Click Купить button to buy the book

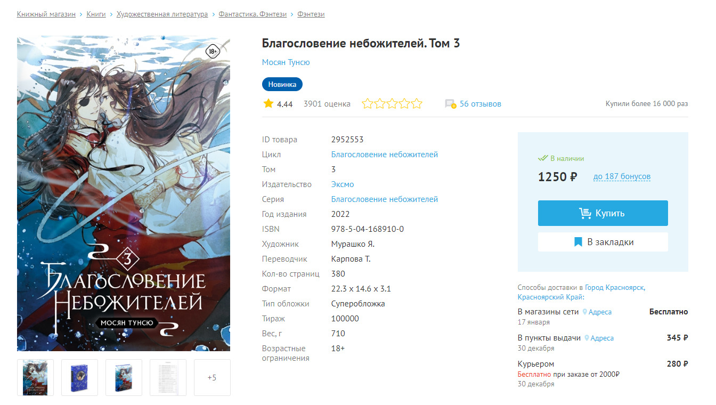point(603,213)
